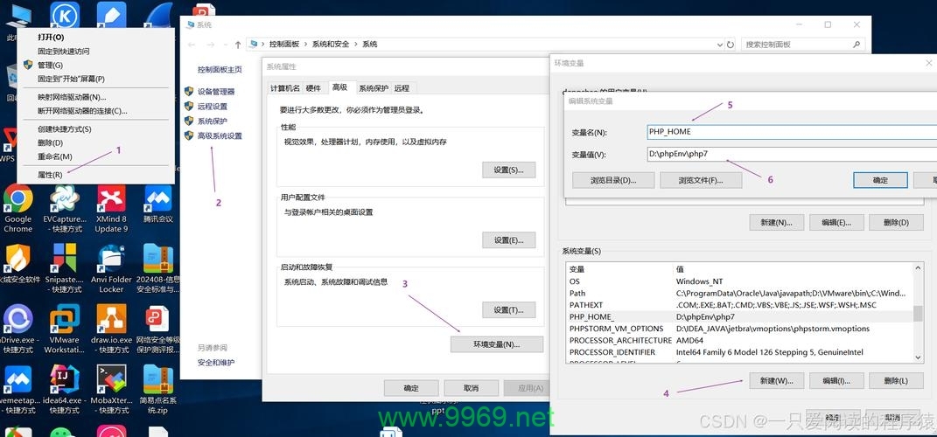Select the PATHEXT row in 系统变量 list
The image size is (937, 437).
coord(740,305)
